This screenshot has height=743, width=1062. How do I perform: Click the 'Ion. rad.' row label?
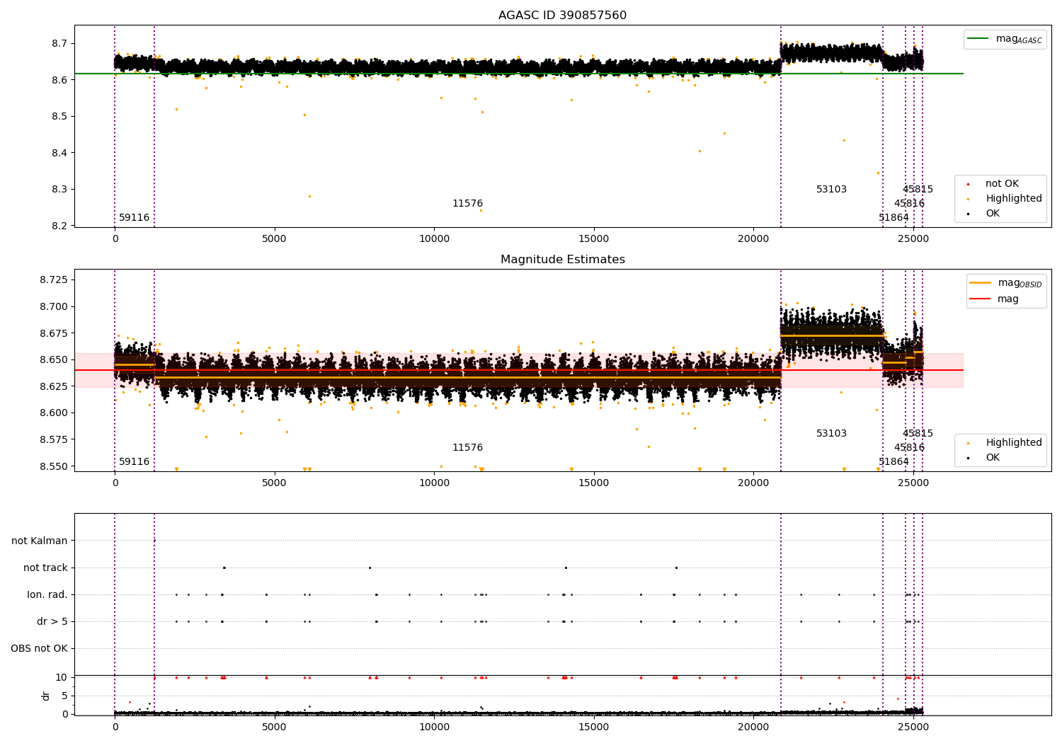coord(47,595)
